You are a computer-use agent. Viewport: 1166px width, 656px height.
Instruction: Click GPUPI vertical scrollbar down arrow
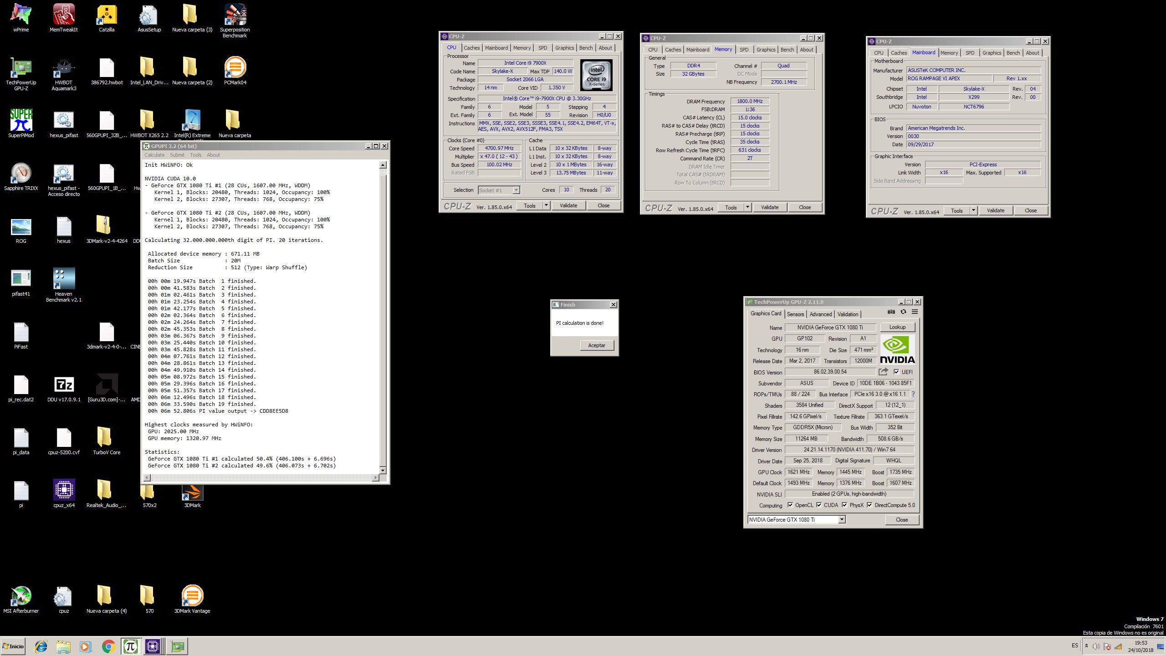point(383,470)
